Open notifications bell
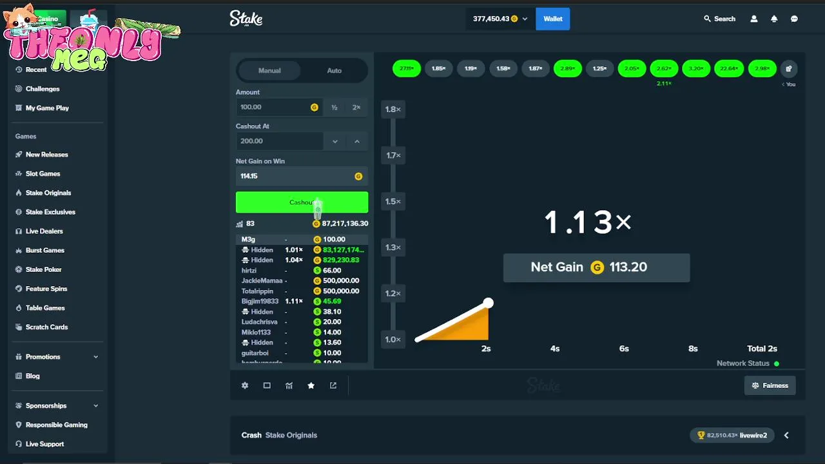Screen dimensions: 825x464 coord(774,19)
